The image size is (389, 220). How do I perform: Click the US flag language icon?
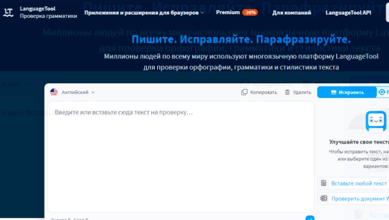[53, 92]
